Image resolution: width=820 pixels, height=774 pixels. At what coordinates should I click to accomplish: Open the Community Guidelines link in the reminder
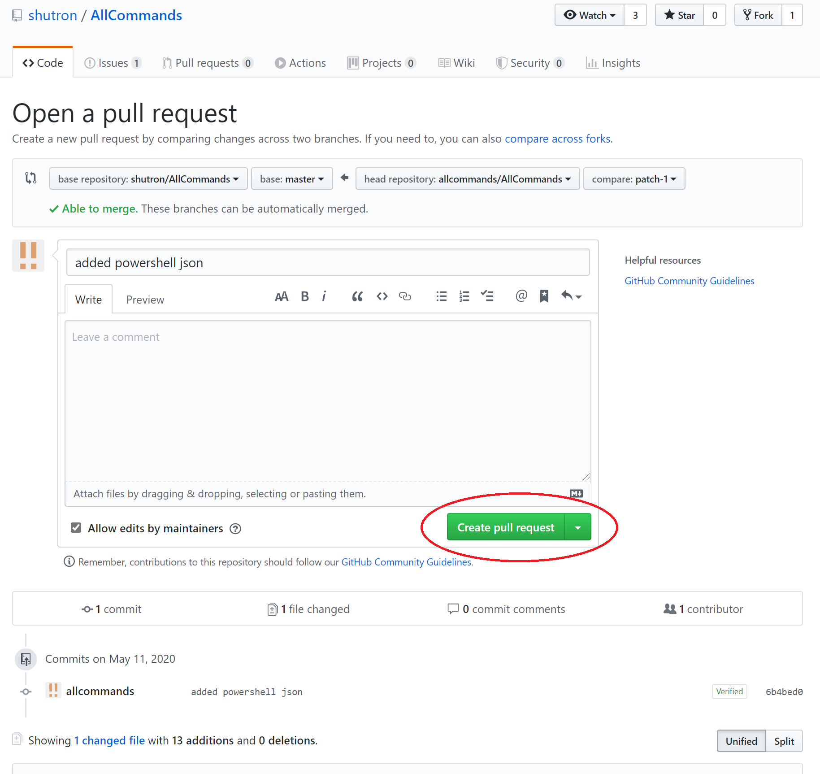click(406, 562)
